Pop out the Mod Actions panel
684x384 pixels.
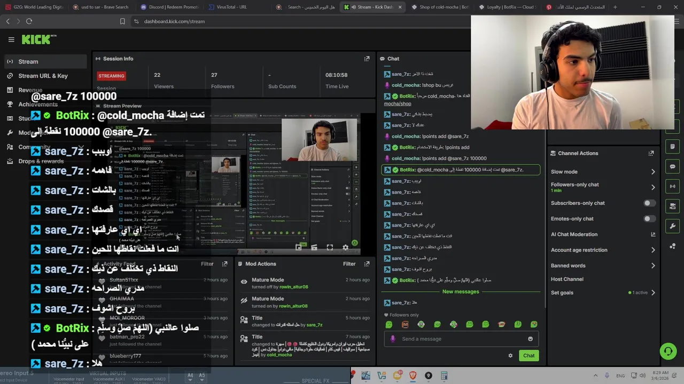(367, 263)
